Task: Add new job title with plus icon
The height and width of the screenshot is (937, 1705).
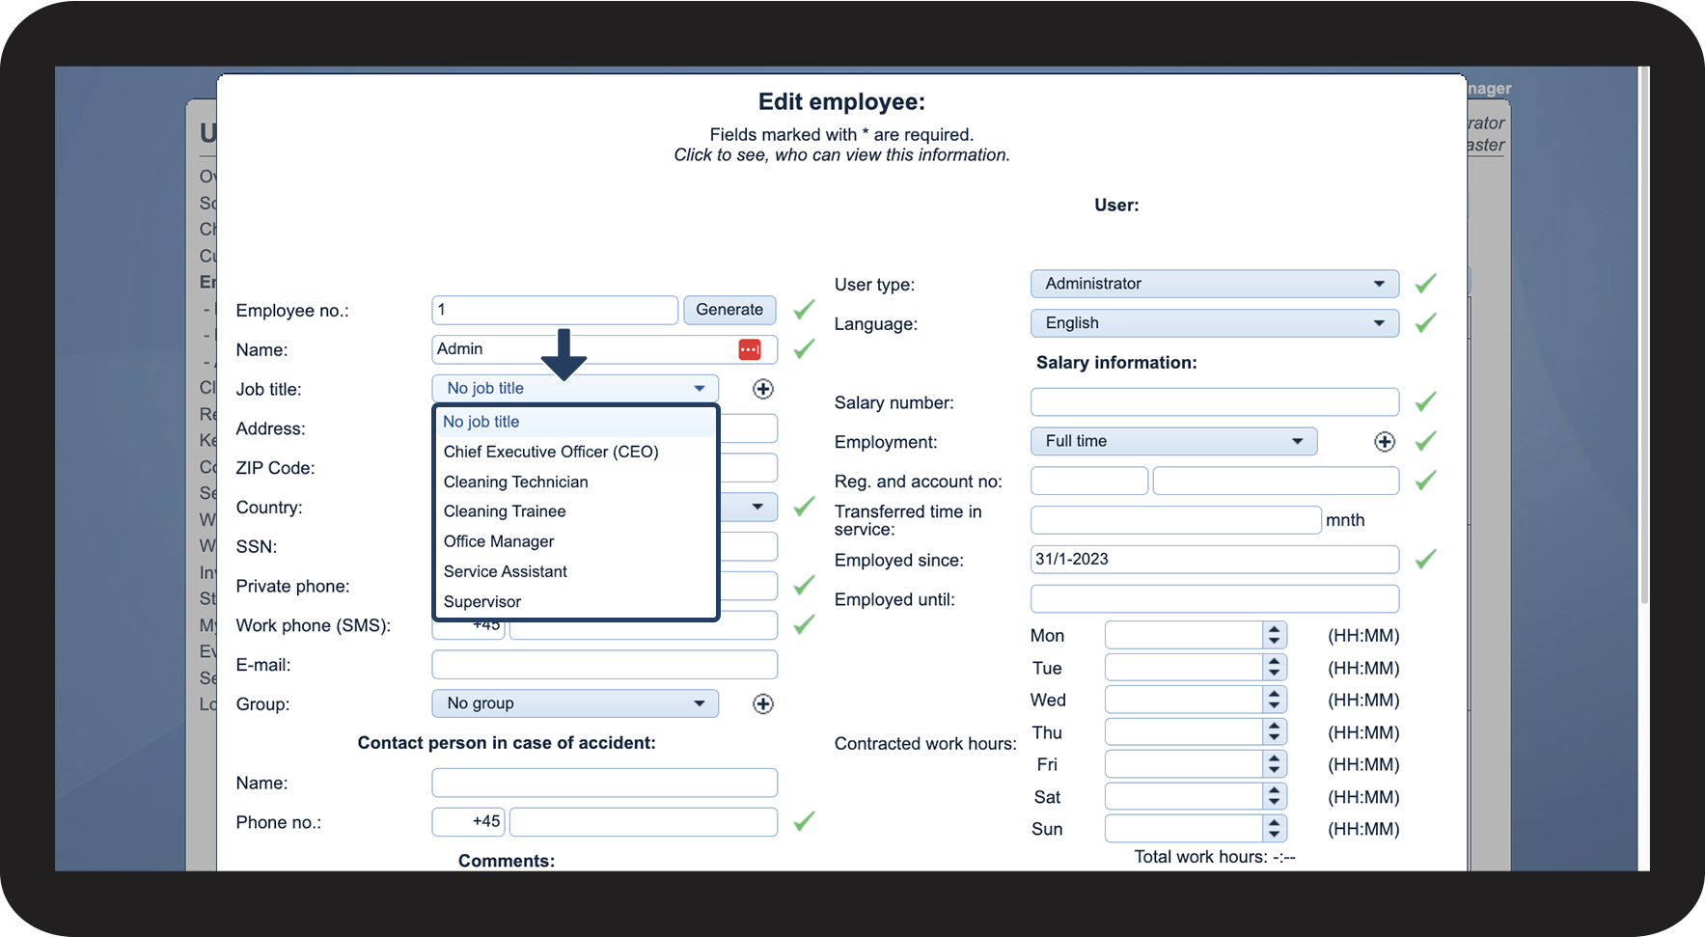Action: point(763,389)
